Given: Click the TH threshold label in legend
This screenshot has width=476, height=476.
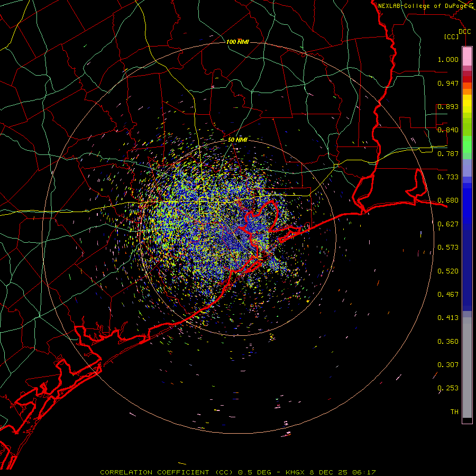Looking at the screenshot, I should [454, 412].
